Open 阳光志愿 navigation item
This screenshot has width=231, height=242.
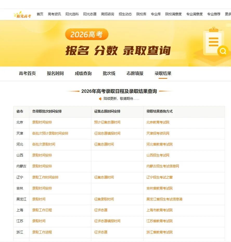tap(90, 14)
